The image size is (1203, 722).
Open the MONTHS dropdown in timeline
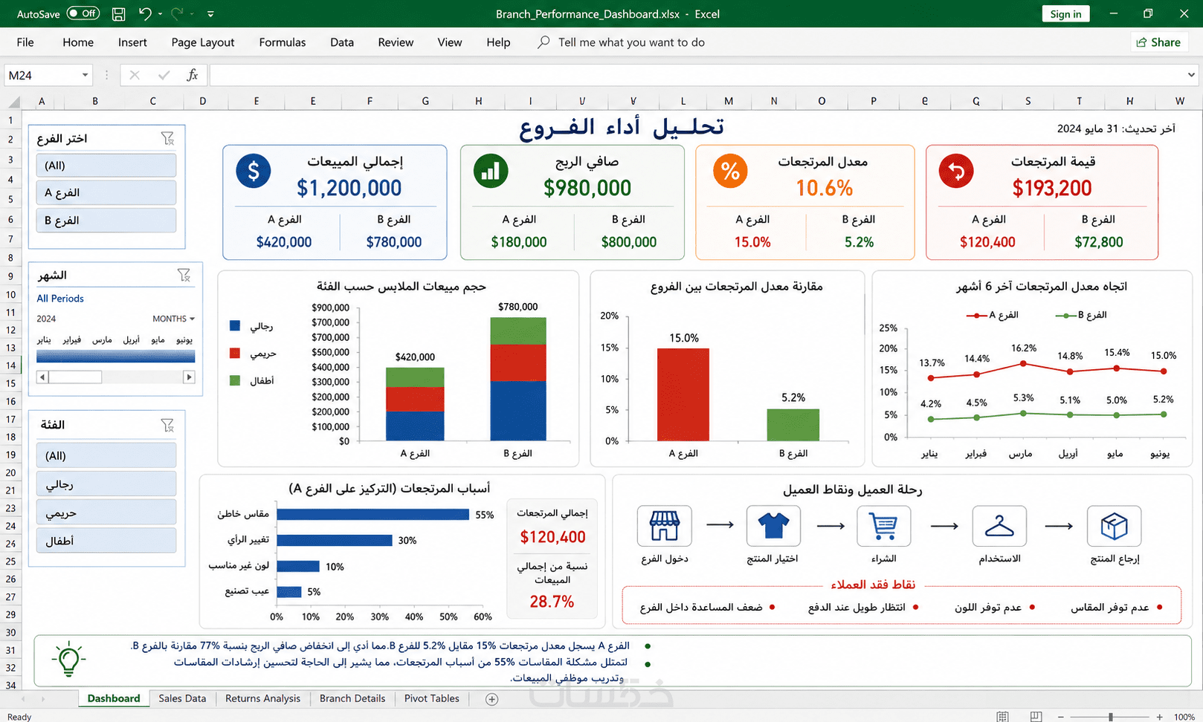point(174,319)
